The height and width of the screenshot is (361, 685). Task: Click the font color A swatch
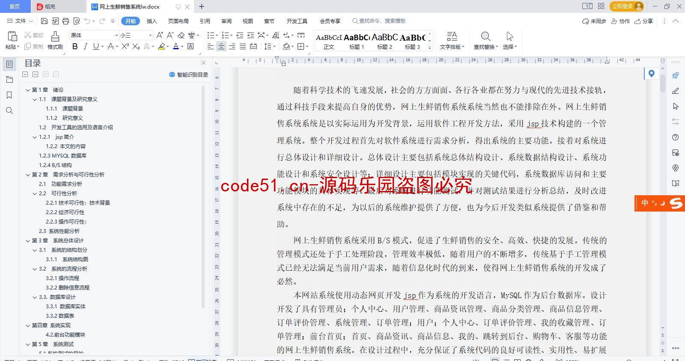[176, 46]
